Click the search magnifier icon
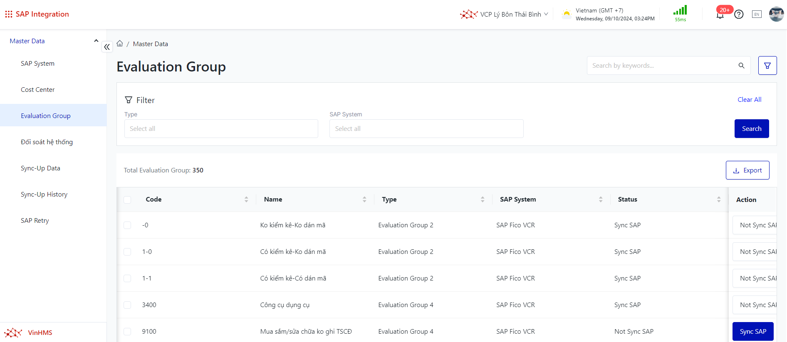This screenshot has width=787, height=342. click(x=741, y=66)
